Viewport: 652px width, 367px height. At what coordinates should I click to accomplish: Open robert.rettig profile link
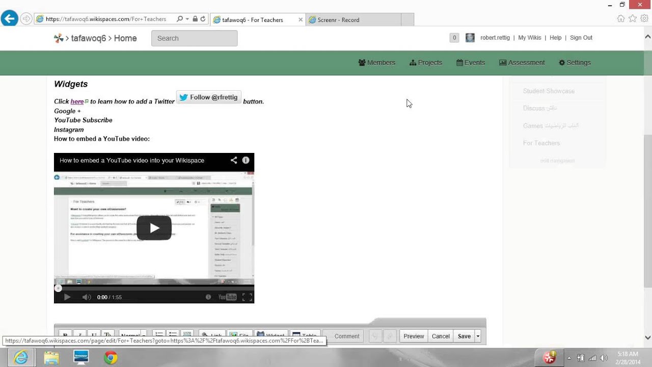pos(495,38)
